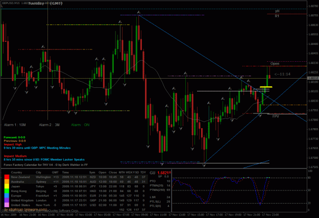Click the 'by sitratman (pipware.com)' credit text

[x=26, y=209]
